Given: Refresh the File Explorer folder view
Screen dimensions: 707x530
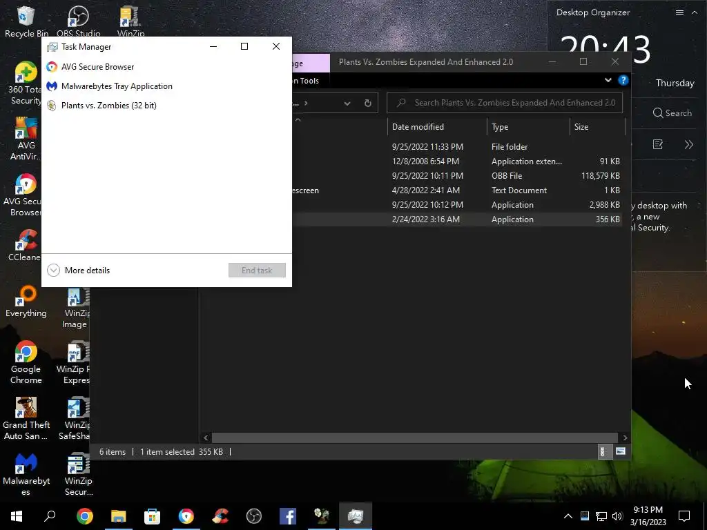Looking at the screenshot, I should 368,104.
